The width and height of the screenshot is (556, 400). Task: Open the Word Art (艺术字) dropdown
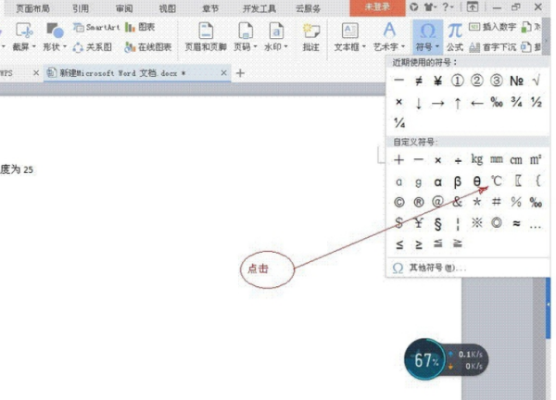pos(389,37)
